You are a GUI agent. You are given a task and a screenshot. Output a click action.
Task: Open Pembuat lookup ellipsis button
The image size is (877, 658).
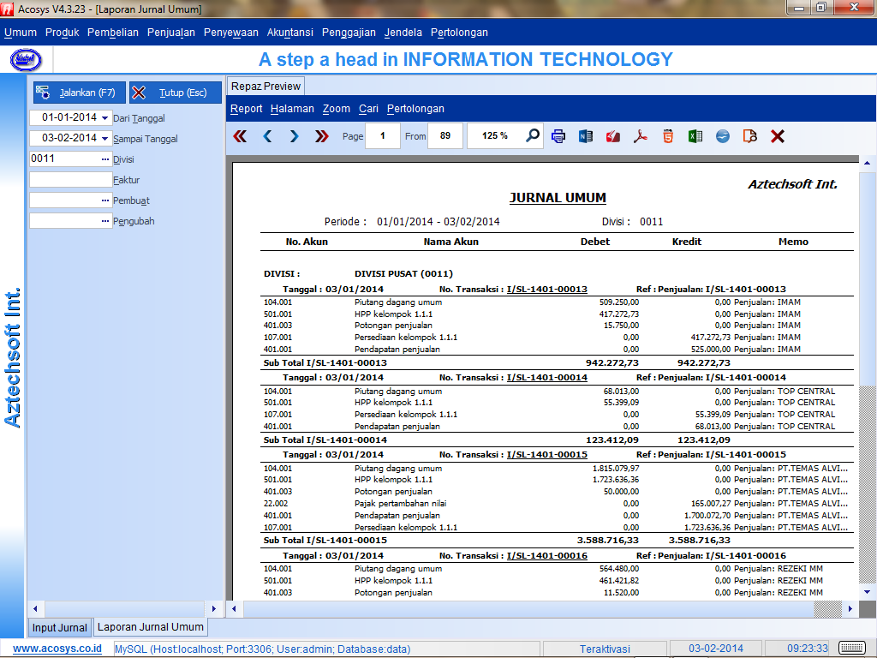[105, 200]
